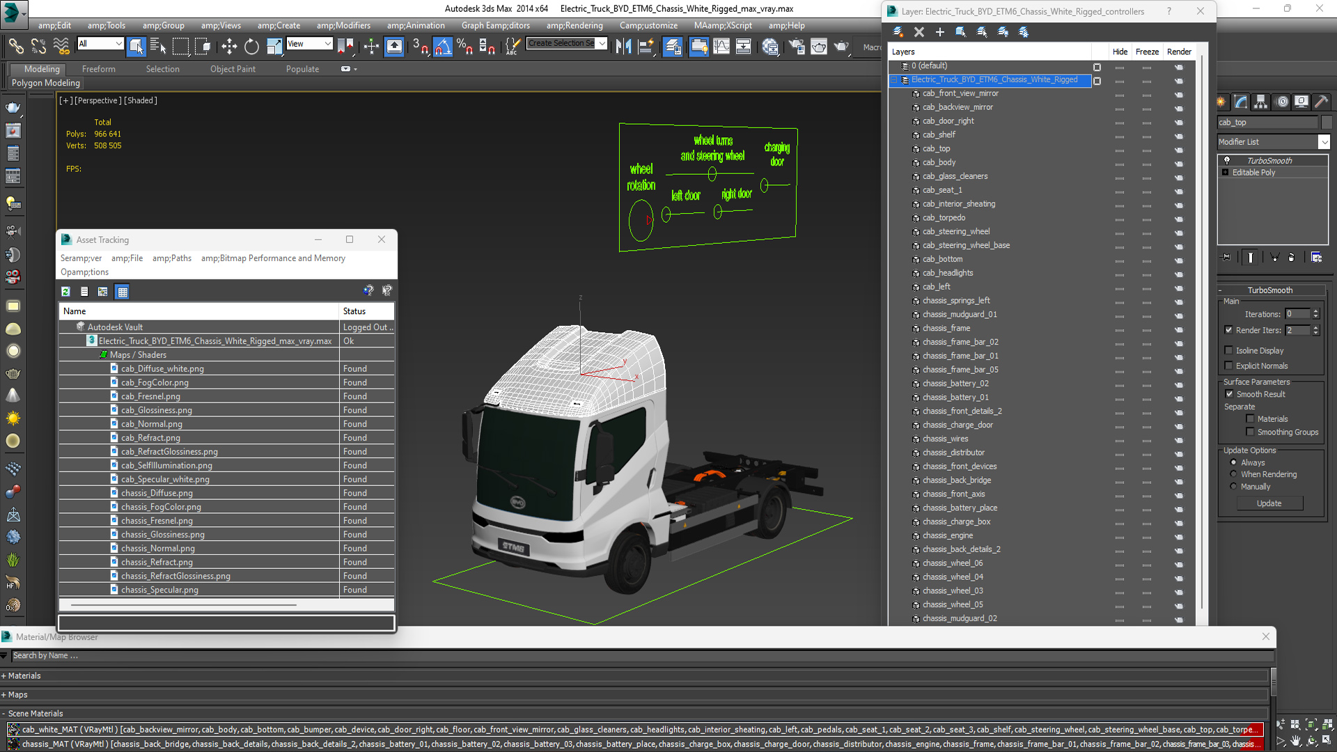1337x752 pixels.
Task: Increase the Iterations spinner value
Action: pos(1315,311)
